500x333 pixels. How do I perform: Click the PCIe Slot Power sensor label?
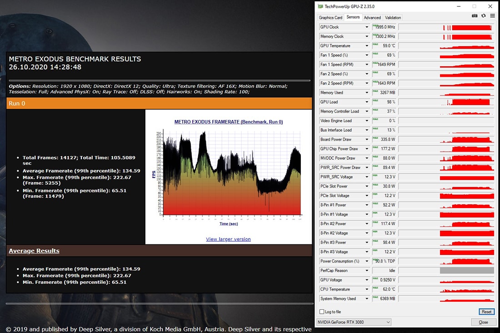334,186
